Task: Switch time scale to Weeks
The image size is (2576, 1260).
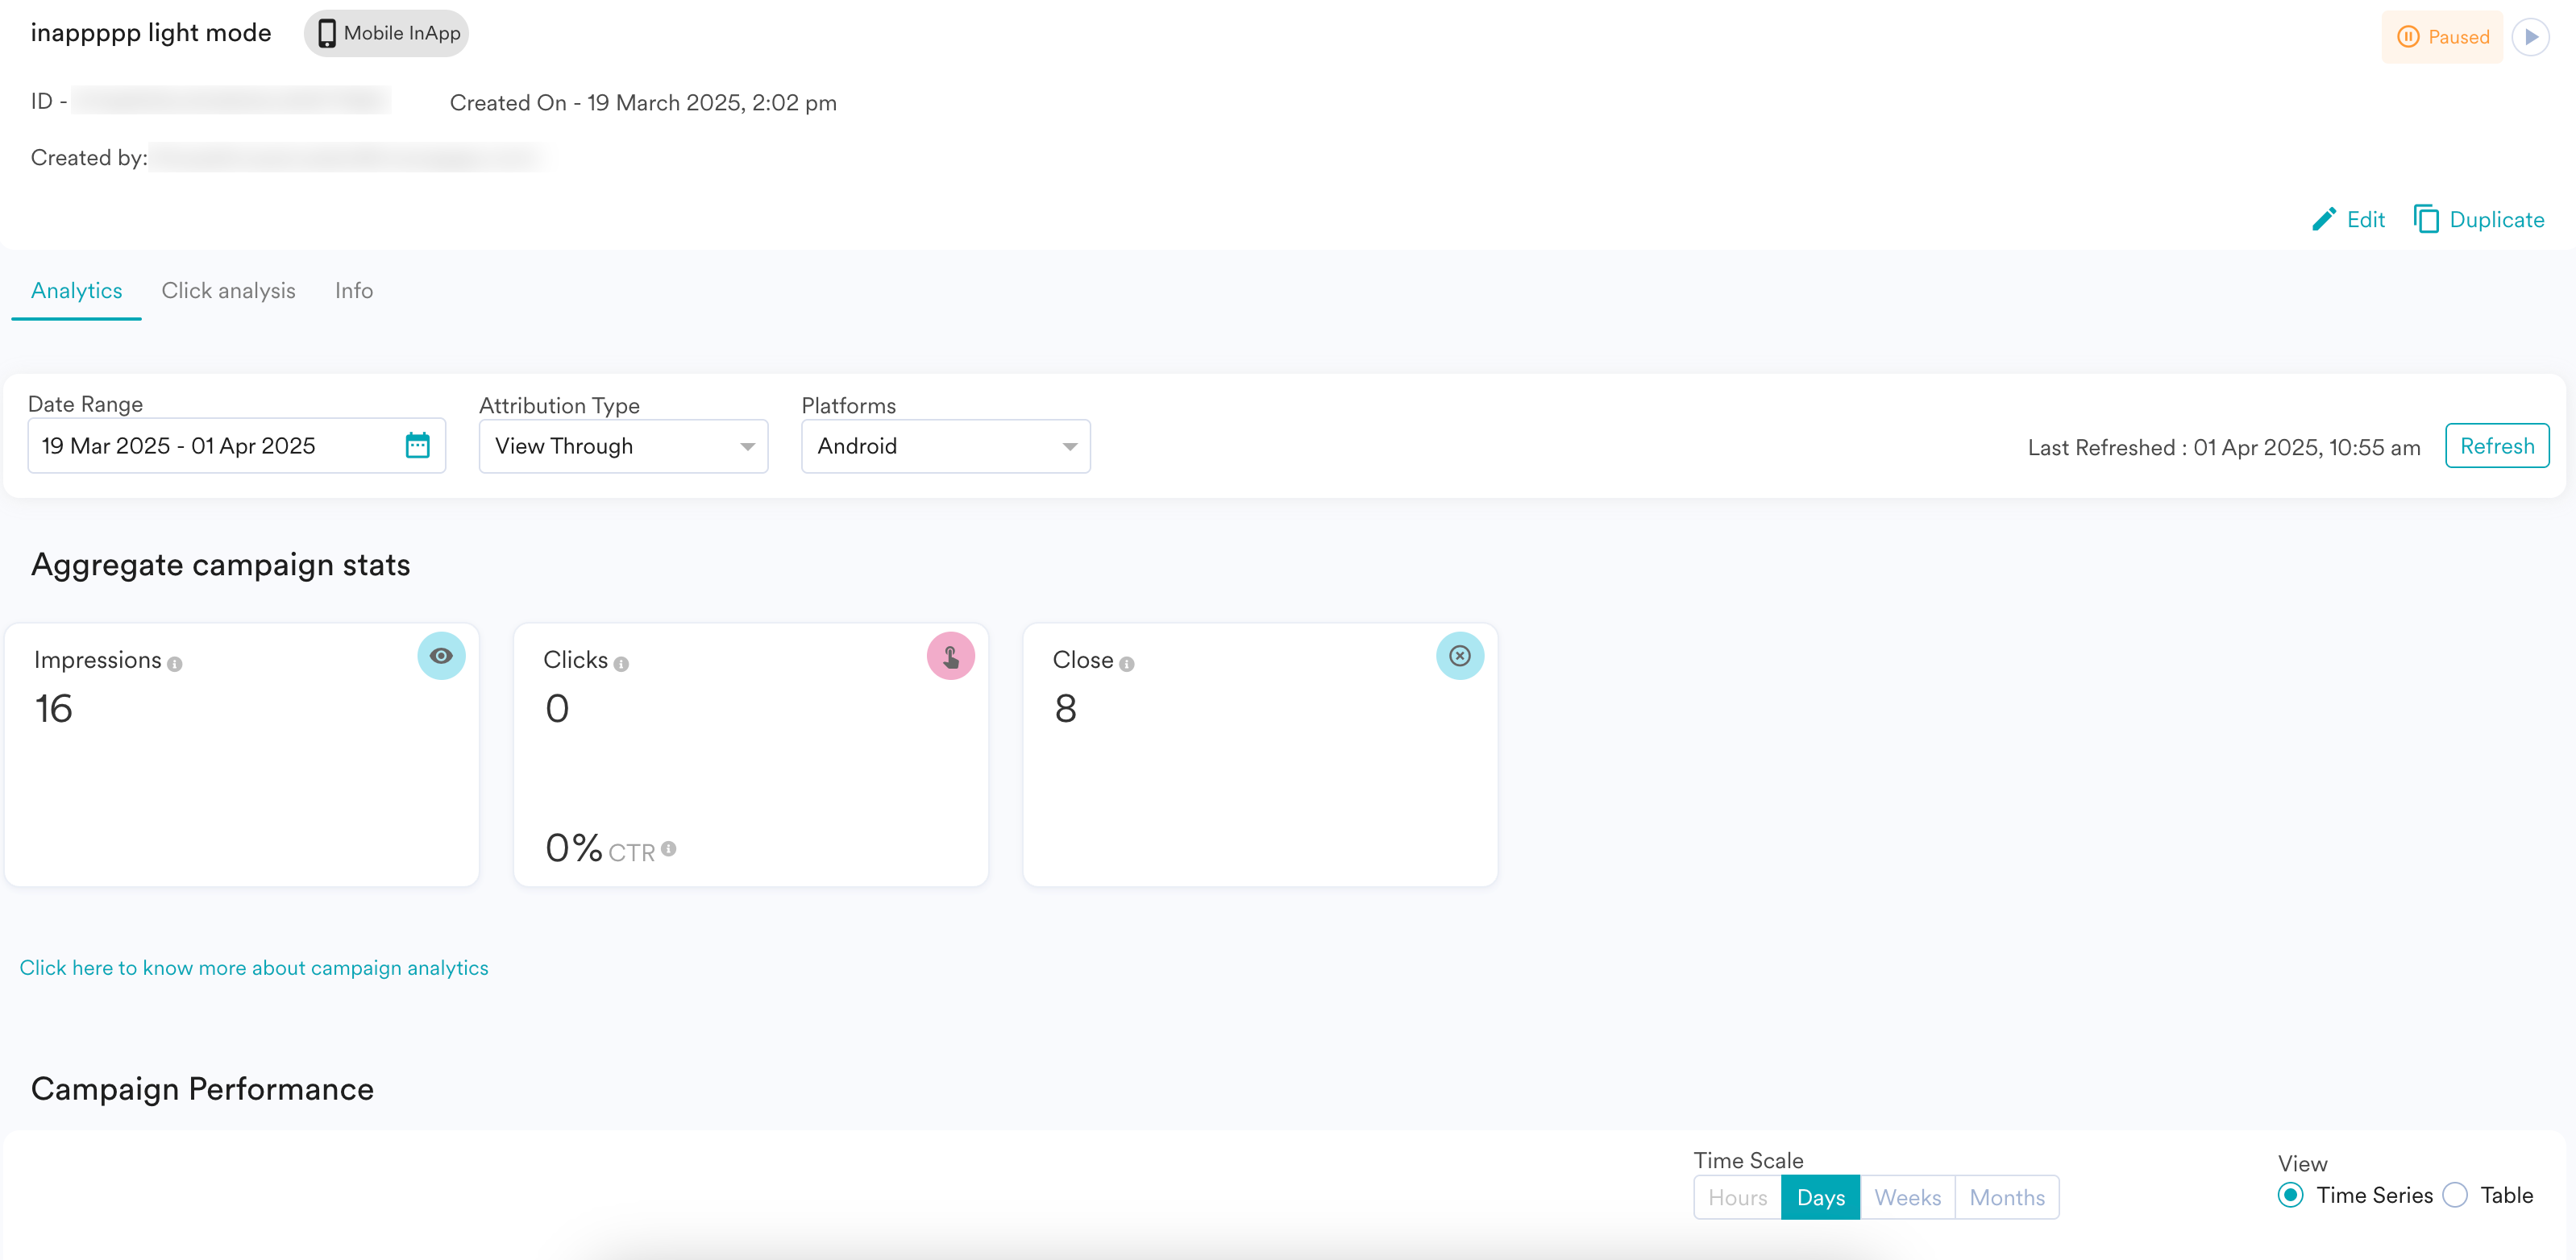Action: 1907,1197
